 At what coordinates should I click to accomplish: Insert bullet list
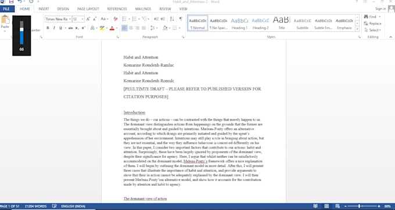[x=124, y=19]
